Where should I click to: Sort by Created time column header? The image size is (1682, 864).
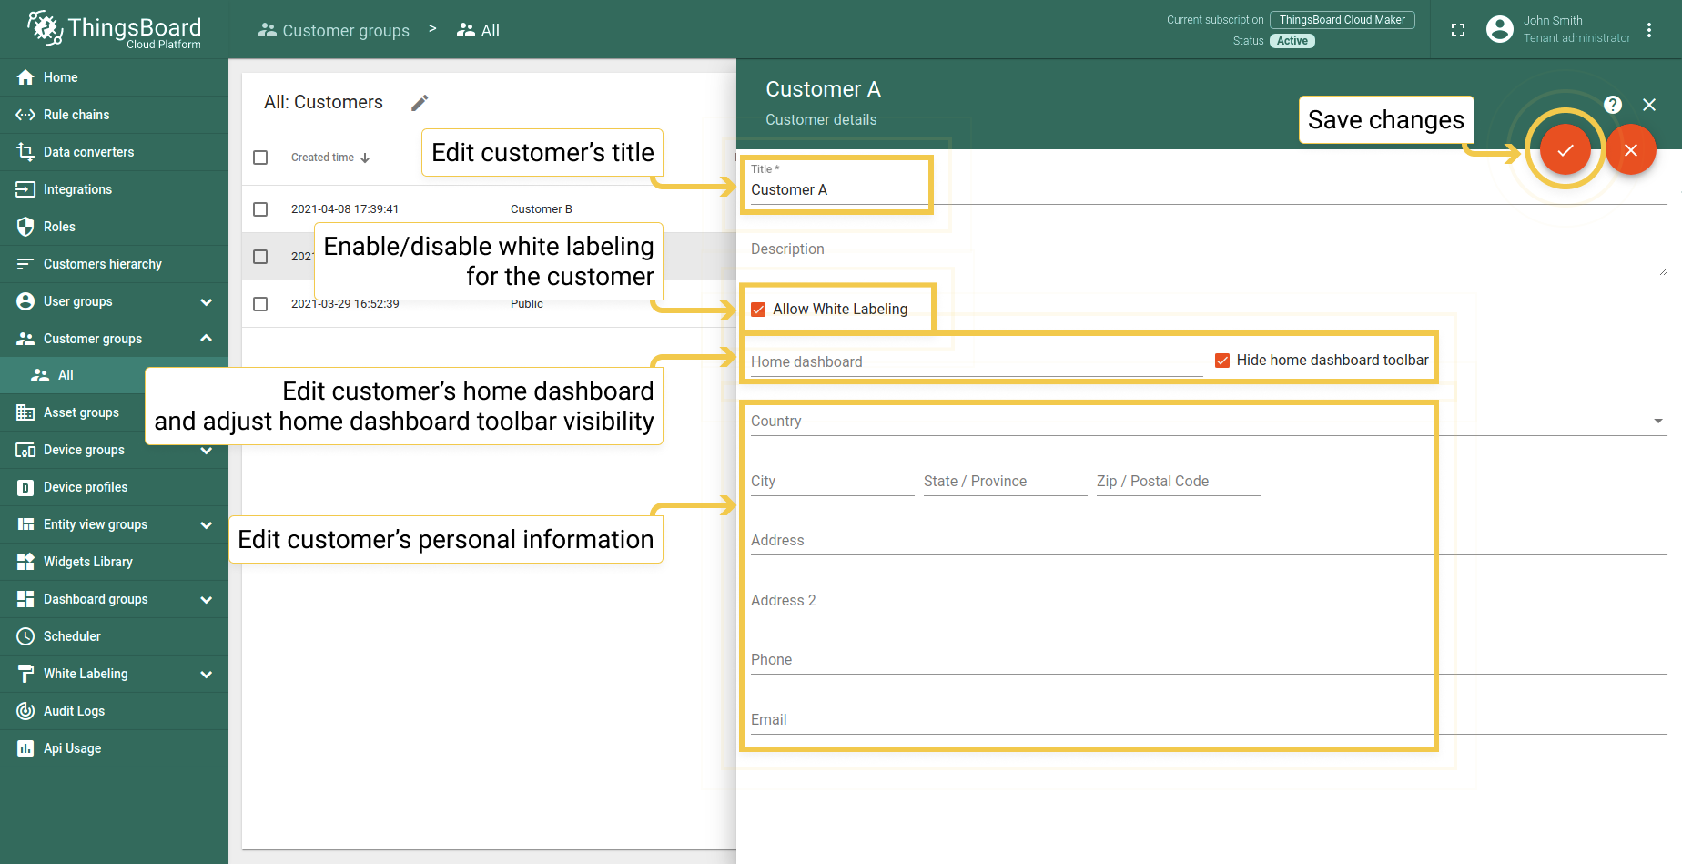coord(323,158)
